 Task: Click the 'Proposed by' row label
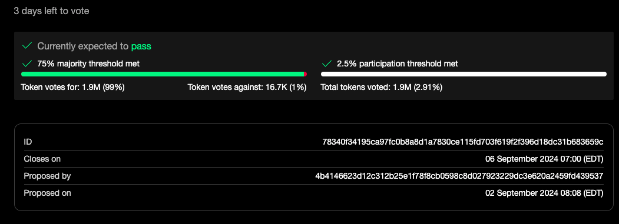tap(47, 176)
